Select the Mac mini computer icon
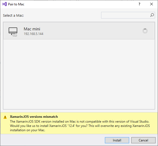This screenshot has width=158, height=146. tap(13, 32)
